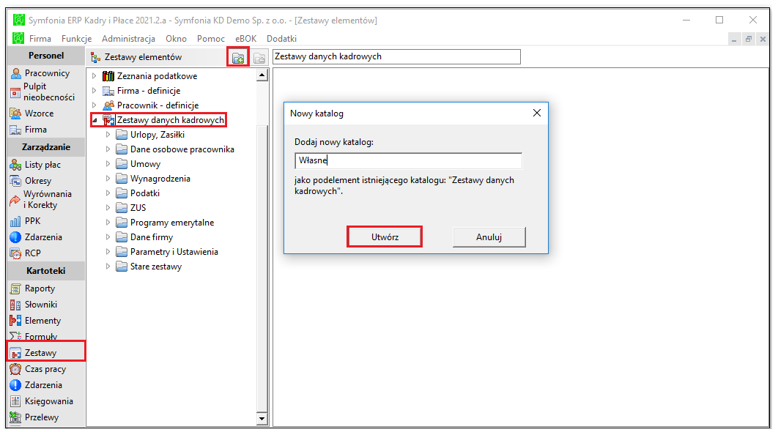Open Raporty in the Kartoteki sidebar
778x432 pixels.
[33, 288]
